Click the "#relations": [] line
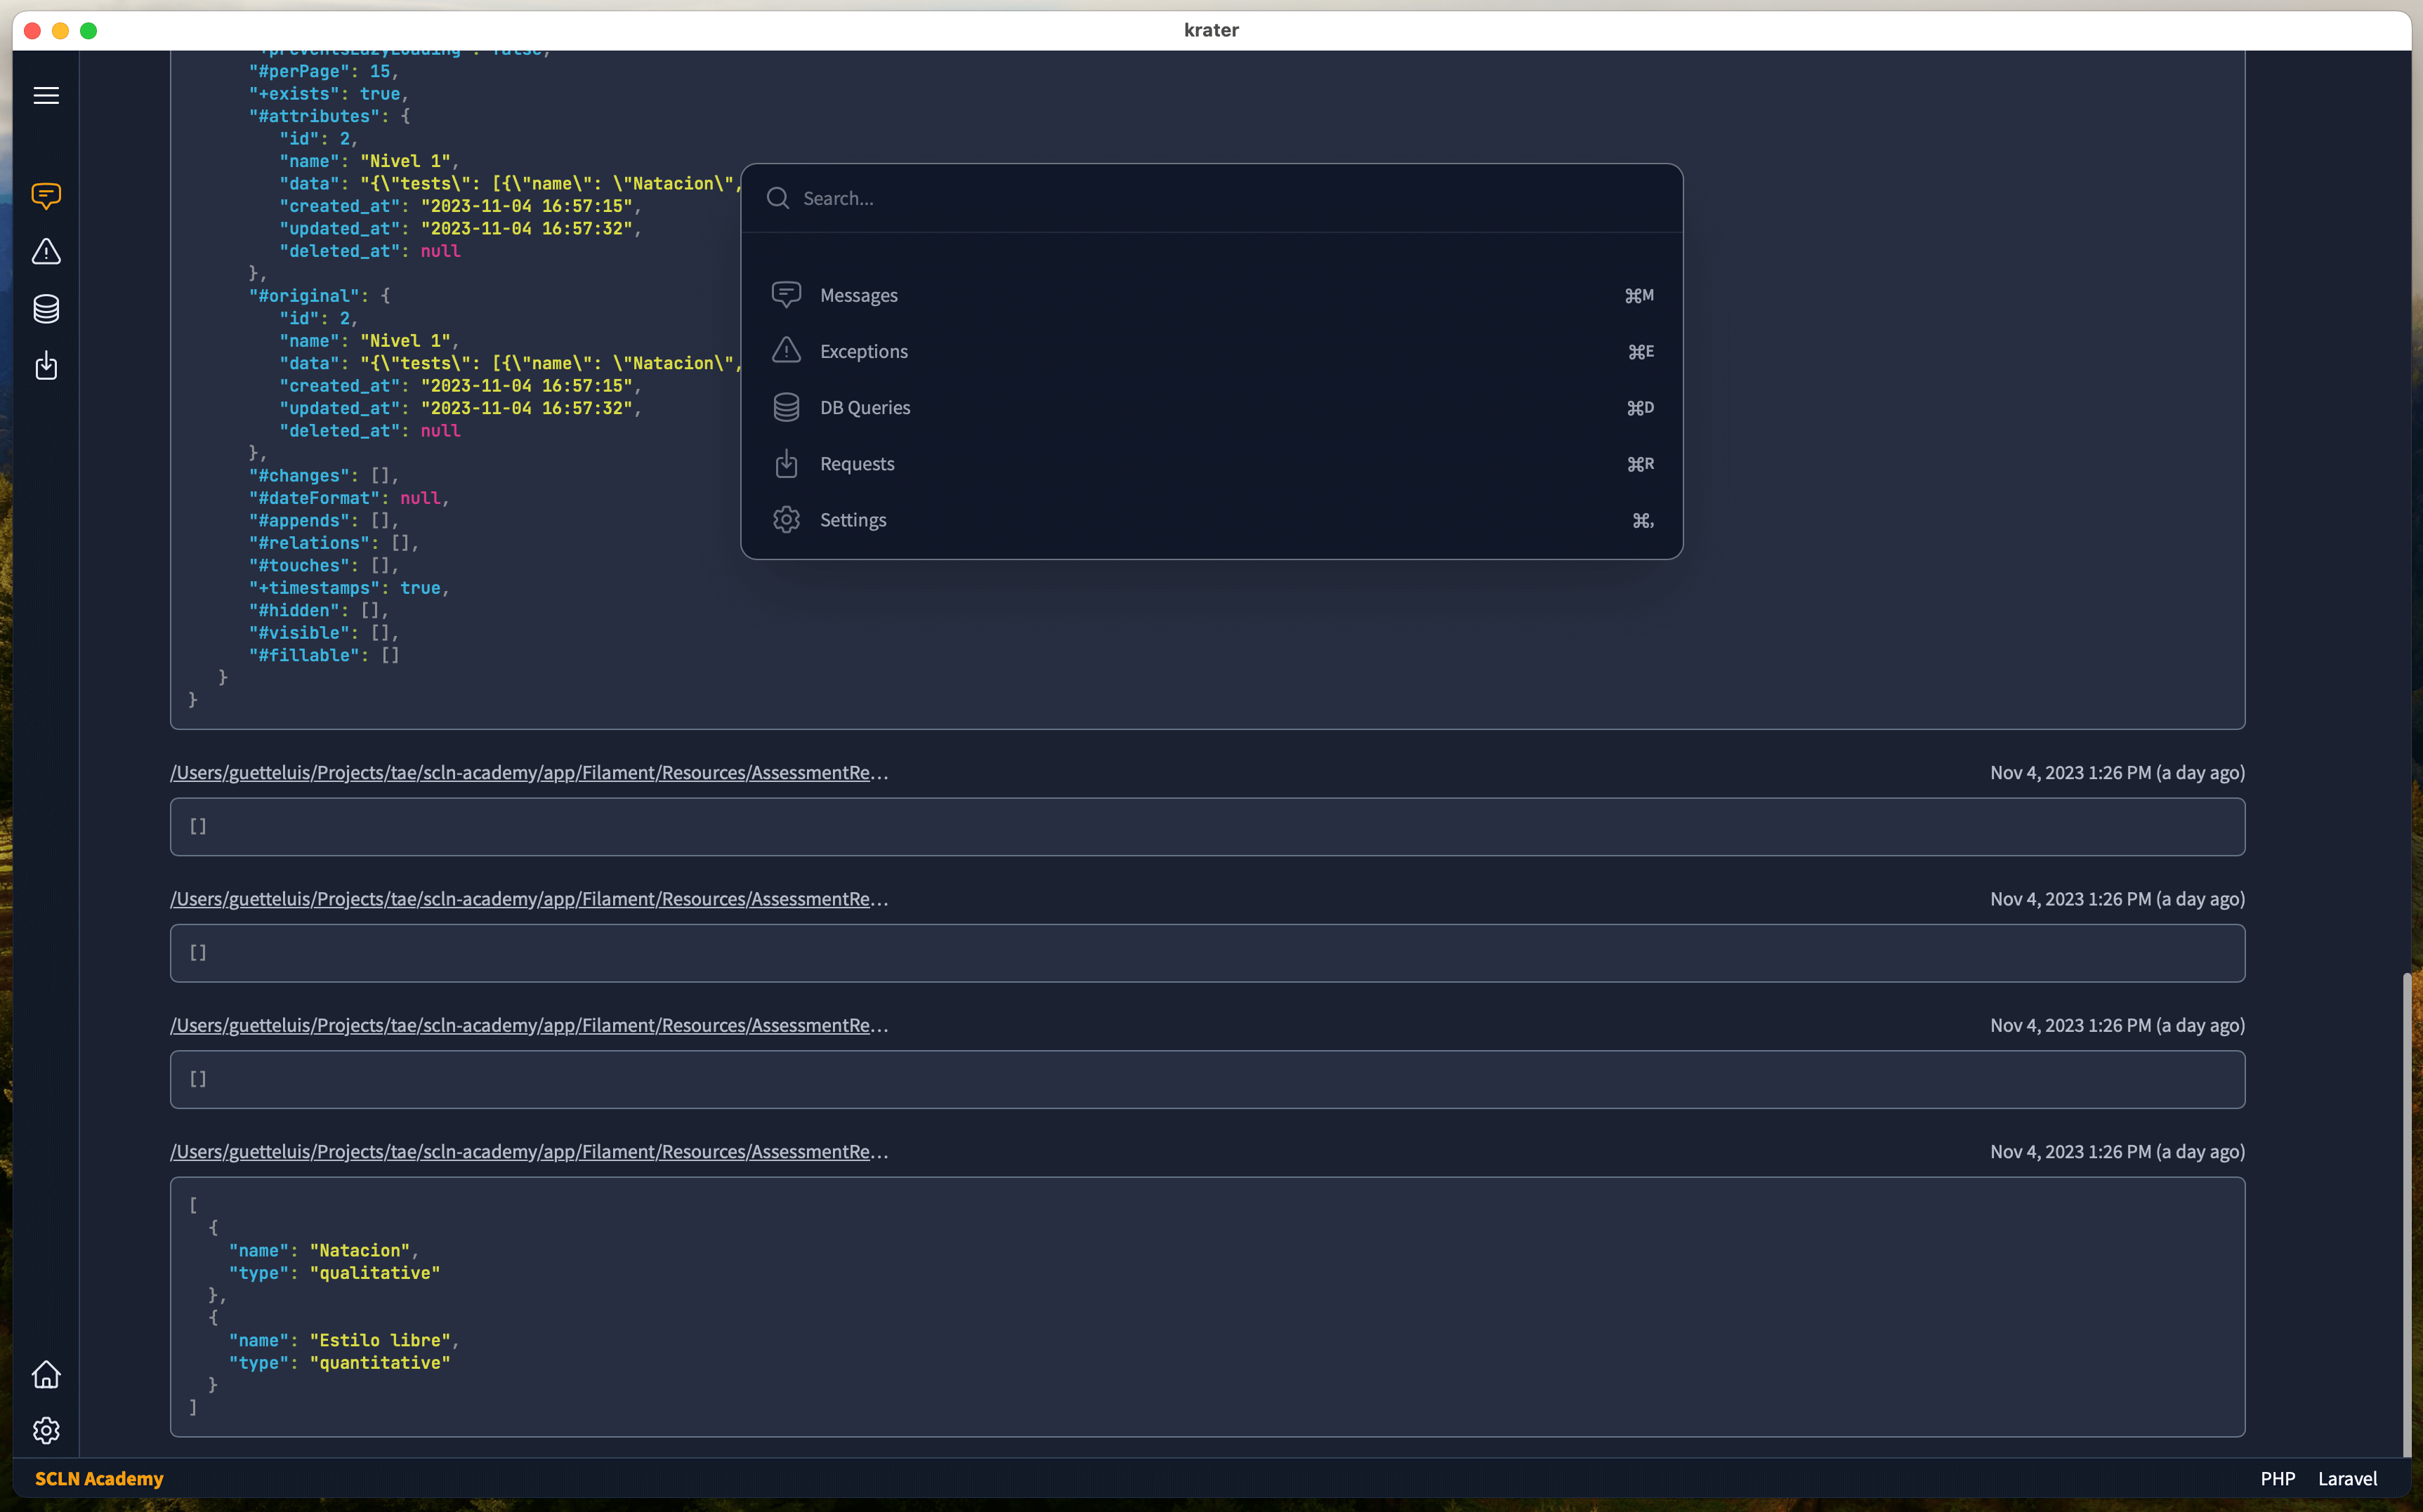The image size is (2423, 1512). [x=334, y=542]
